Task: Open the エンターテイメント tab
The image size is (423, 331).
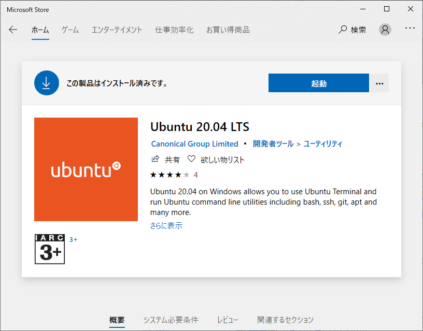Action: [117, 30]
